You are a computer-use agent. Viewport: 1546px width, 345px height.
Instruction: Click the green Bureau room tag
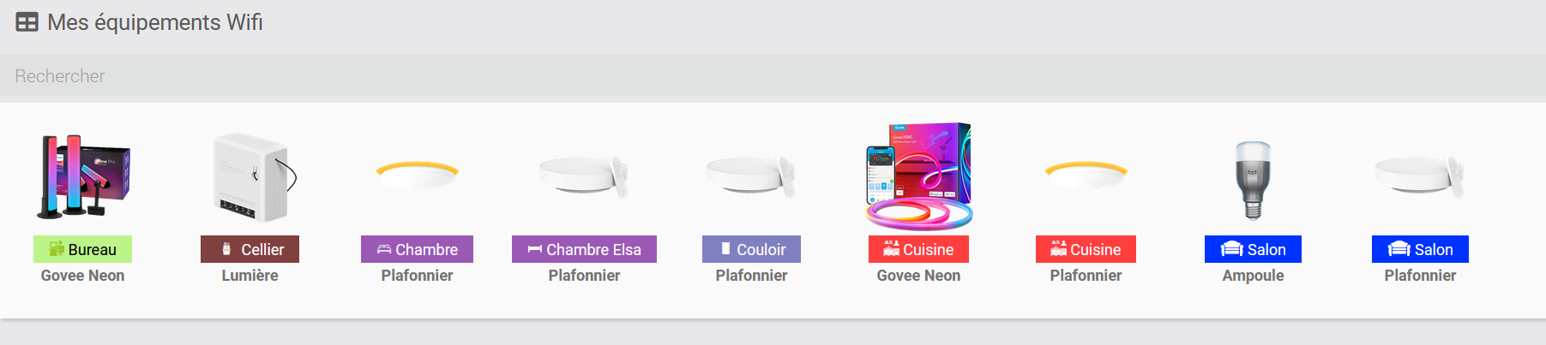tap(83, 249)
